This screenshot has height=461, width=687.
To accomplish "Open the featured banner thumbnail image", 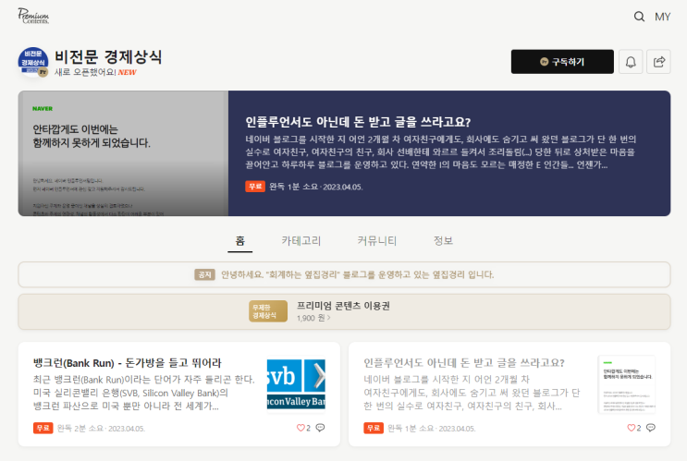I will point(123,153).
